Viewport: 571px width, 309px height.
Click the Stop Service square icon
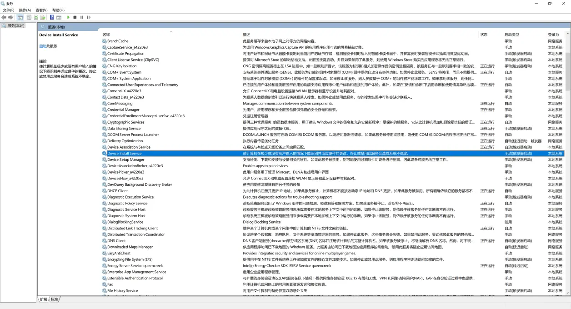tap(75, 17)
